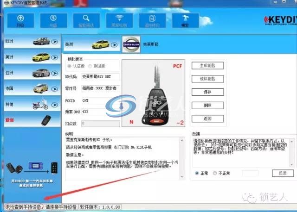
Task: Click the 反馈 text box scrollbar down arrow
Action: (x=292, y=165)
